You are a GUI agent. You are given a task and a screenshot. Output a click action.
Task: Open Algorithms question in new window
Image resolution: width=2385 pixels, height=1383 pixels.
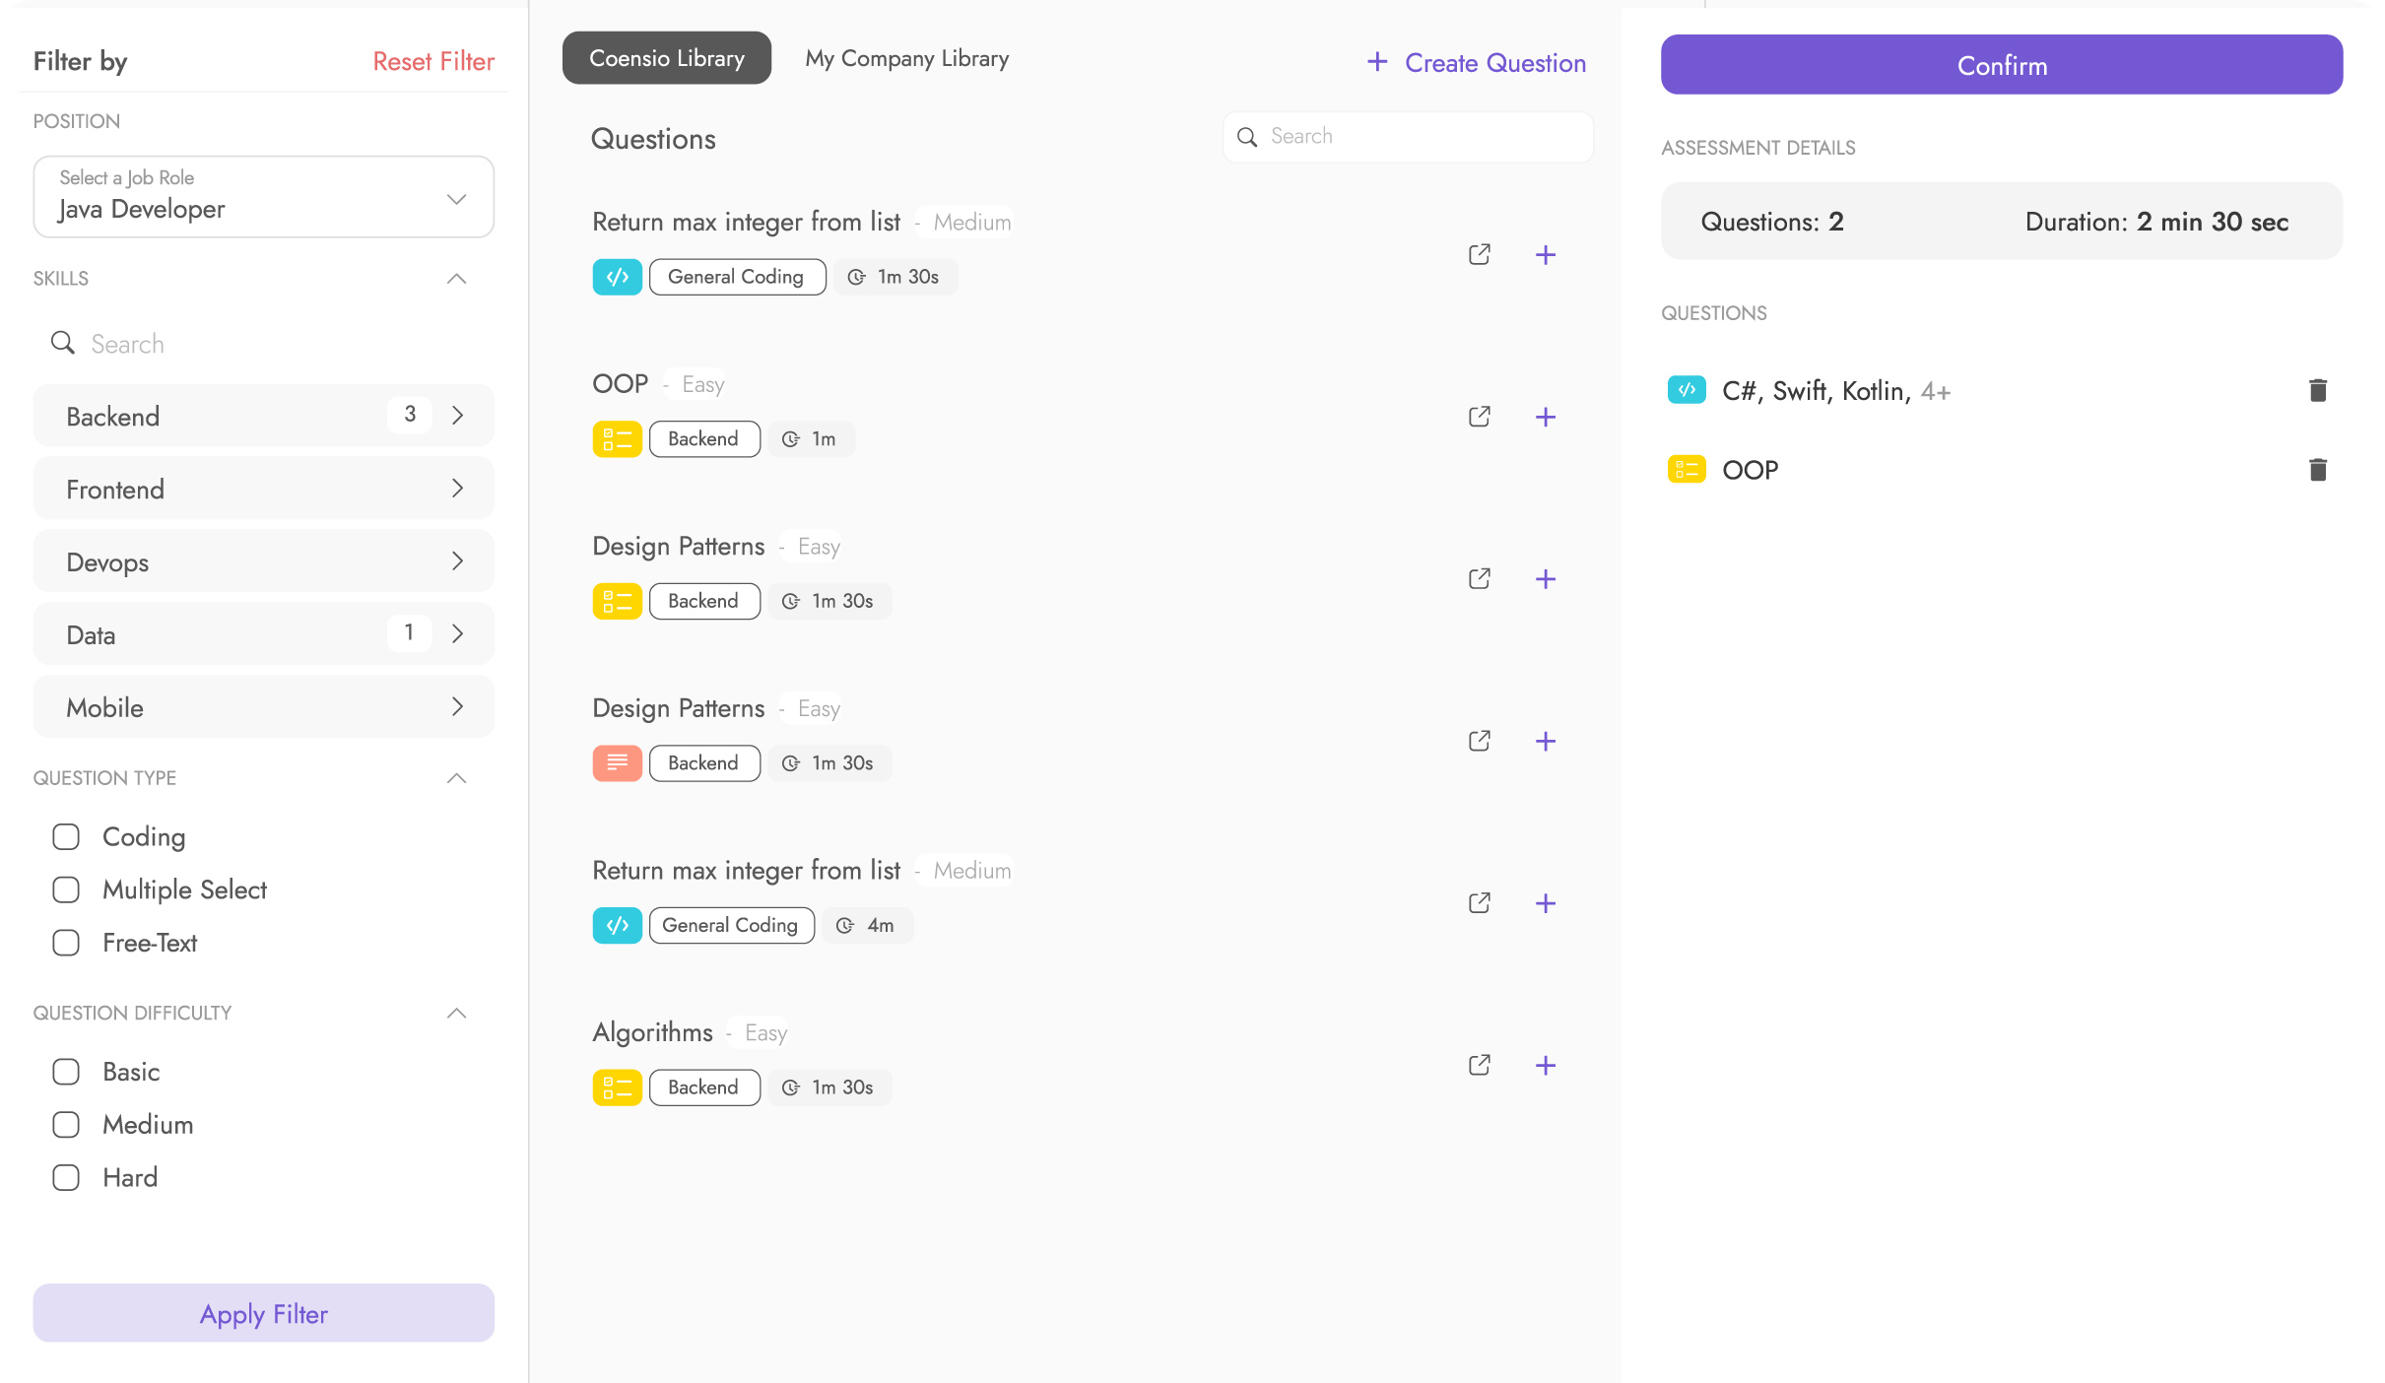click(1479, 1065)
